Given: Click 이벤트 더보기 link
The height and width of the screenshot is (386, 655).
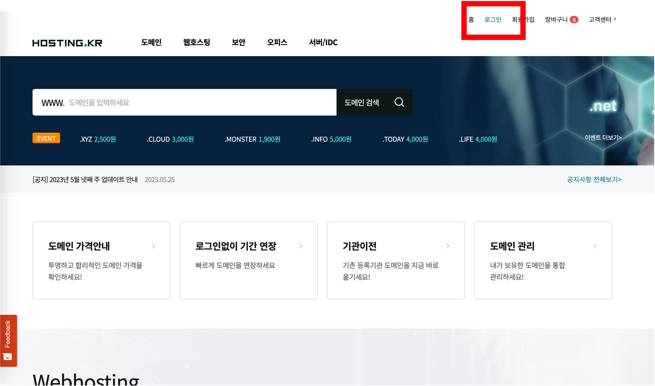Looking at the screenshot, I should click(603, 137).
